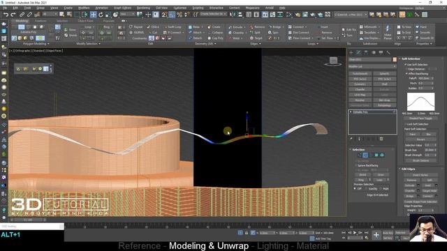
Task: Collapse the Soft Selection rollout
Action: [411, 59]
